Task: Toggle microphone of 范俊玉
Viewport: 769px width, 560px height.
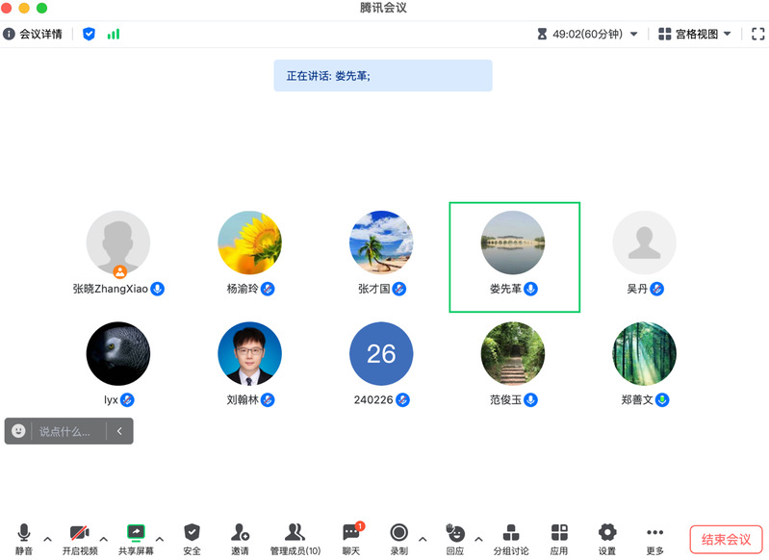Action: pyautogui.click(x=530, y=400)
